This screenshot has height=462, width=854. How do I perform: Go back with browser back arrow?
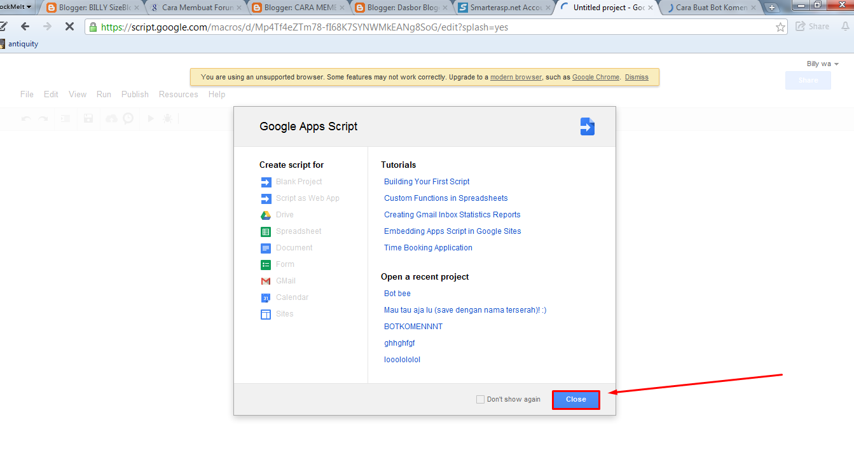25,27
